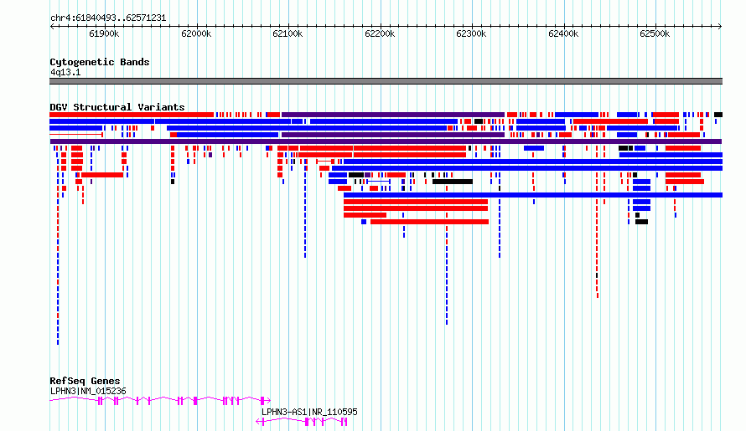Open the DGV Structural Variants track title

pos(117,107)
